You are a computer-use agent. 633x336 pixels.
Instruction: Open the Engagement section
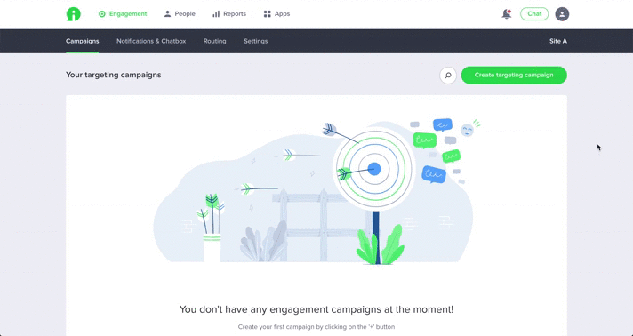click(x=123, y=13)
